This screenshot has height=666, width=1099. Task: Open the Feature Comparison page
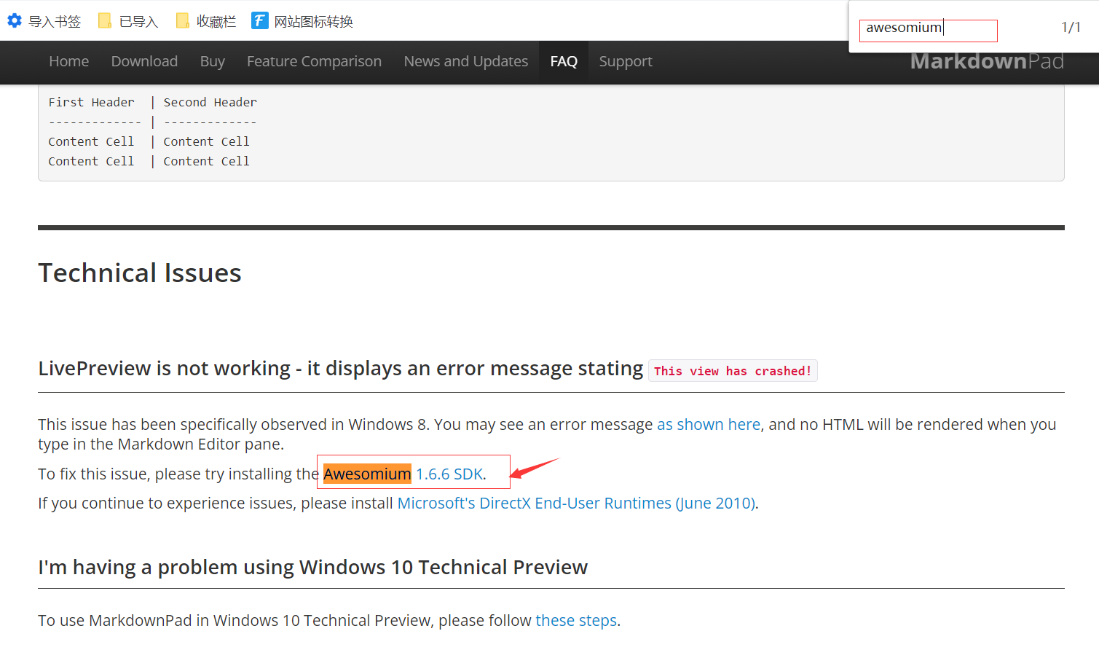[x=314, y=62]
